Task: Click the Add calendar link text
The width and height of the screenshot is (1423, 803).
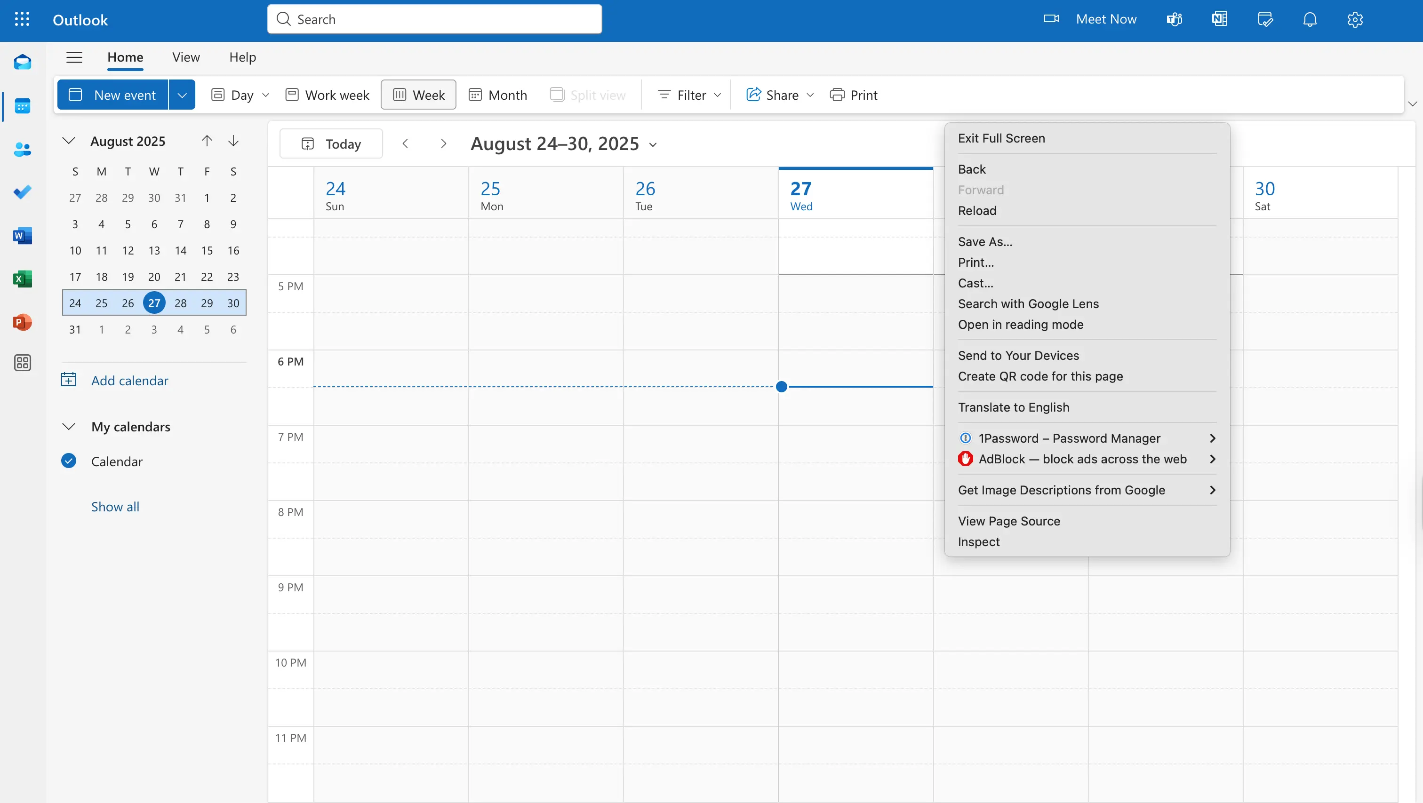Action: pyautogui.click(x=130, y=381)
